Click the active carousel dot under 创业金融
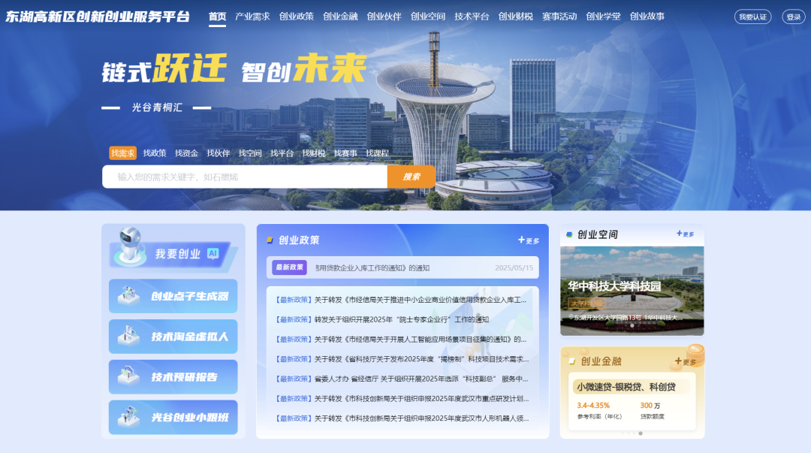The image size is (811, 453). 641,433
